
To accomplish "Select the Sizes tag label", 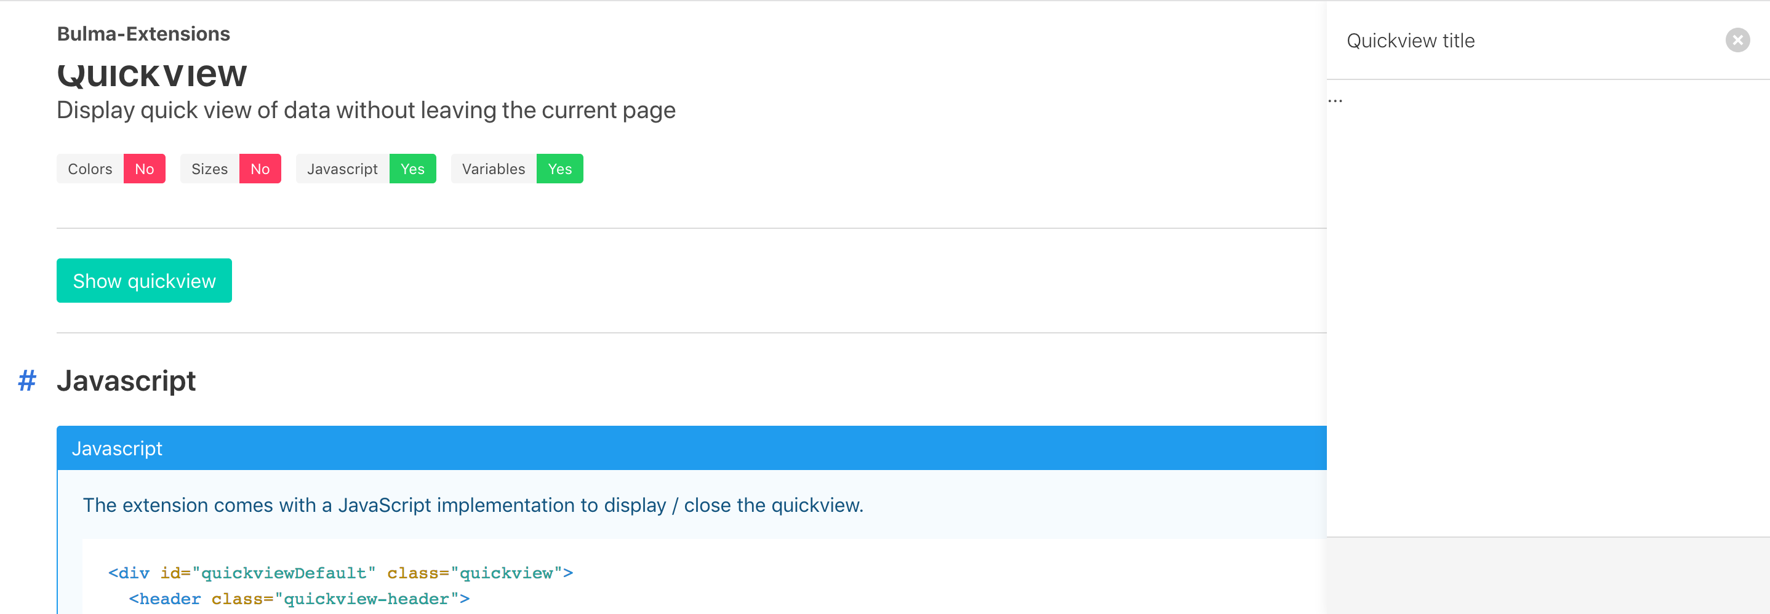I will pyautogui.click(x=210, y=169).
